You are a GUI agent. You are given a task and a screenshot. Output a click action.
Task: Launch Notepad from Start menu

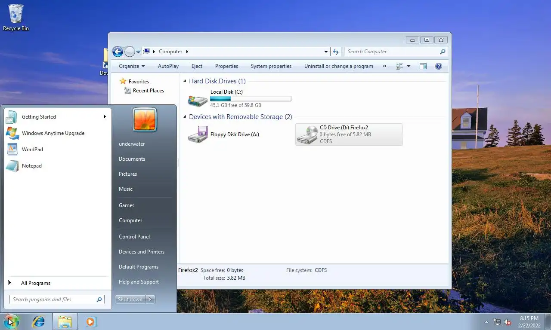point(57,166)
